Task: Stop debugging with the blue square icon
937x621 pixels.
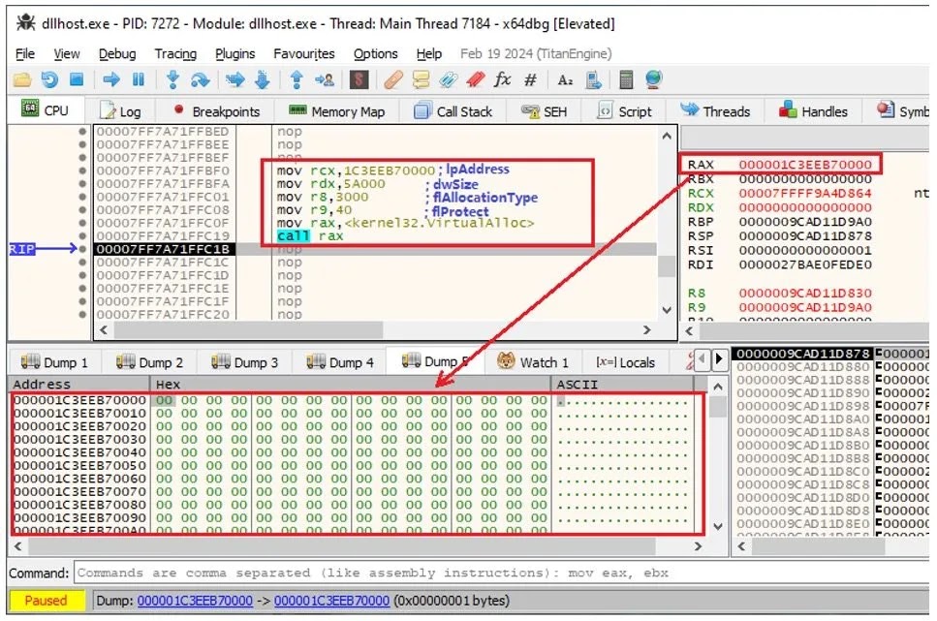Action: (77, 78)
